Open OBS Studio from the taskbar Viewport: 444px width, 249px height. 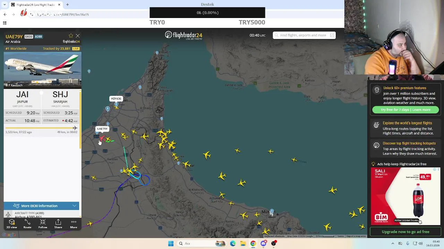[x=274, y=243]
